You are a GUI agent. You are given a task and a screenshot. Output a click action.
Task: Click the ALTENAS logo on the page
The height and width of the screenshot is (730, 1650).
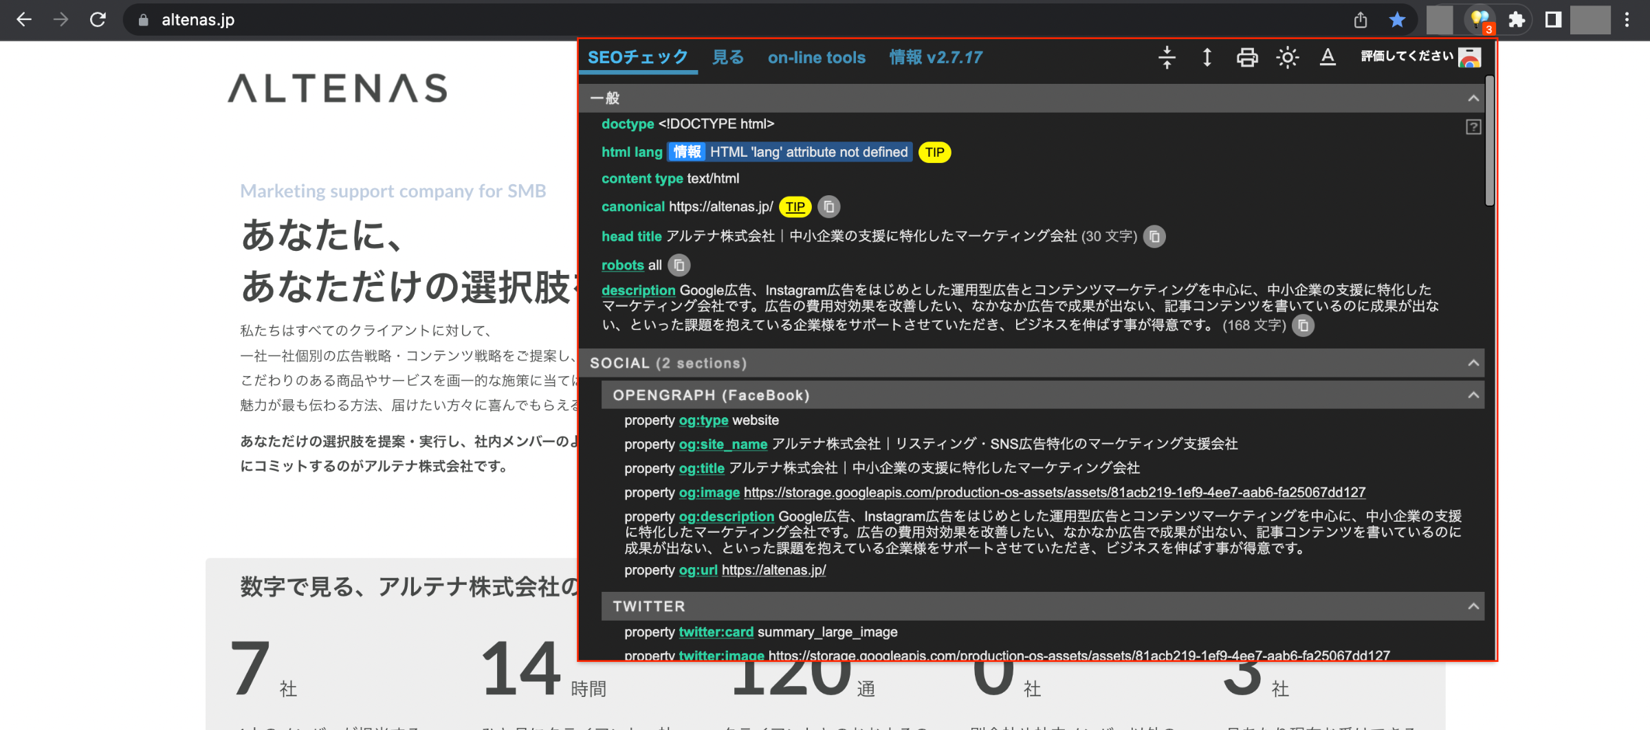click(x=337, y=88)
